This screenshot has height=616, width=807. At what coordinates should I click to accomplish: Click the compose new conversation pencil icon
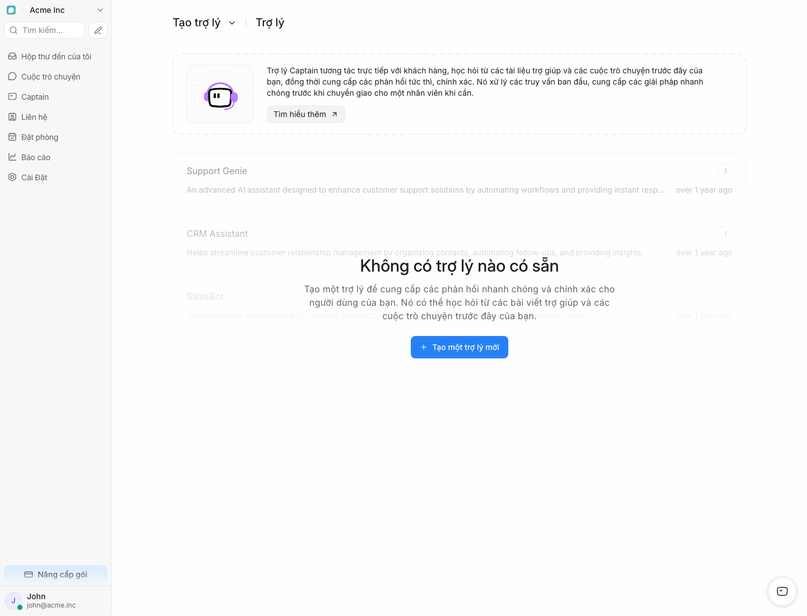[x=98, y=30]
